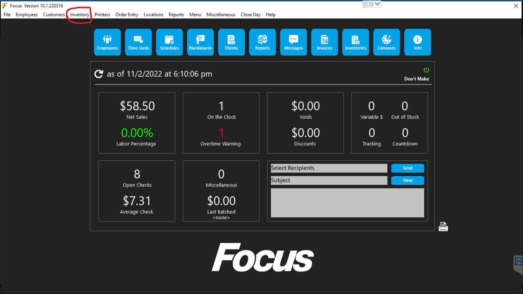
Task: Launch Reports from the toolbar icon
Action: (x=262, y=42)
